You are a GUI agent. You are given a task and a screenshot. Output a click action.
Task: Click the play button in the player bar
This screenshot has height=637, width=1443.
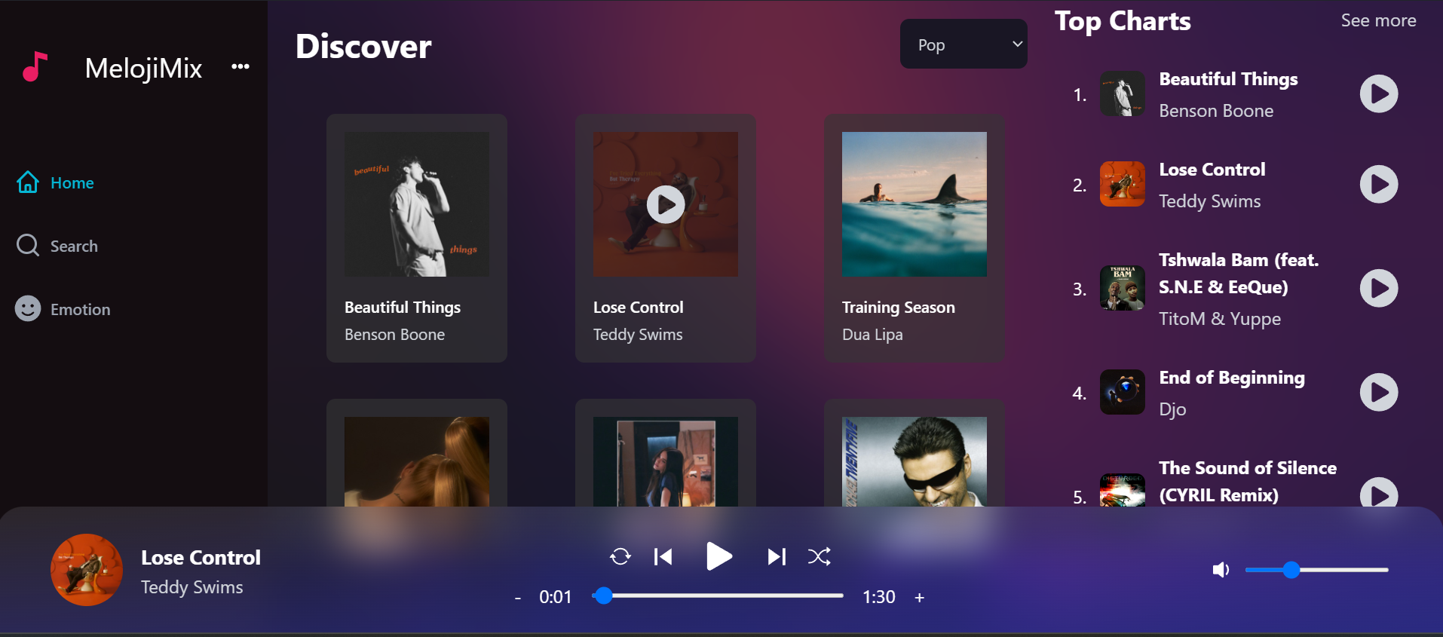718,557
